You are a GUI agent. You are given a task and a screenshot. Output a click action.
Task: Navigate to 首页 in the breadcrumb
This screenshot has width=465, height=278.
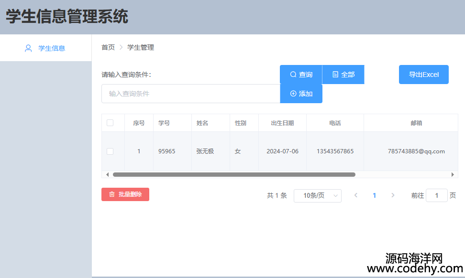(x=108, y=47)
